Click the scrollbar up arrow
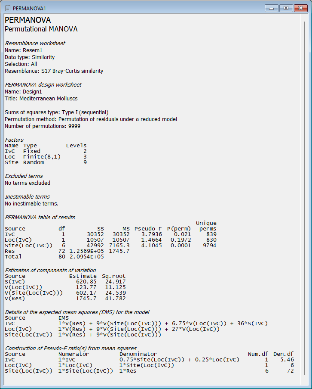 pyautogui.click(x=305, y=18)
